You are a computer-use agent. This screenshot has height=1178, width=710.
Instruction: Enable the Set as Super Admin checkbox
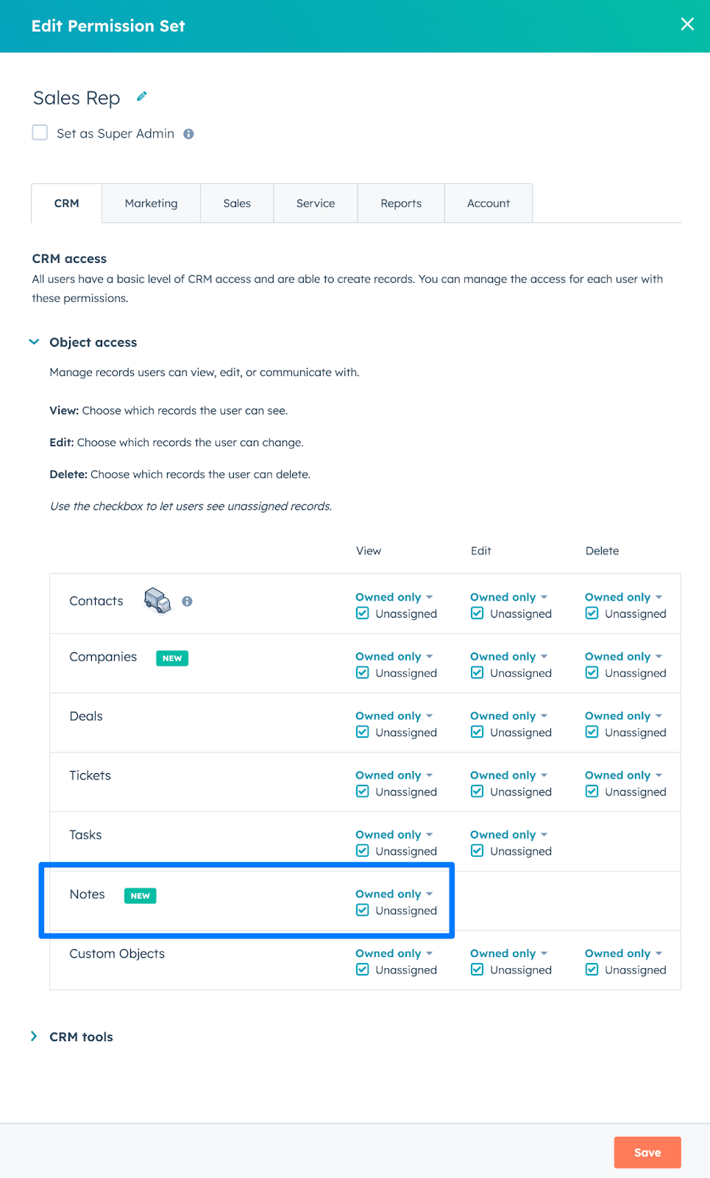tap(40, 133)
